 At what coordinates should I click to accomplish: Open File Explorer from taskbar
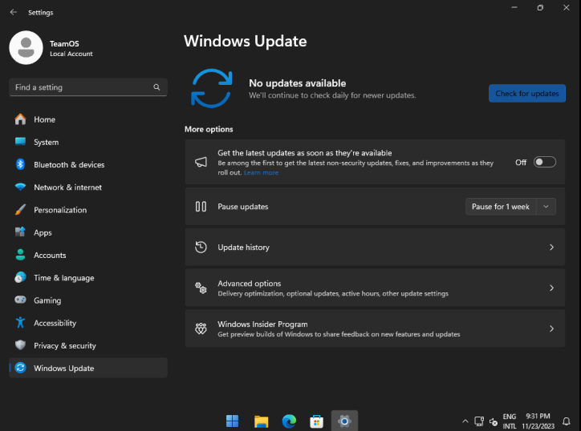[262, 421]
